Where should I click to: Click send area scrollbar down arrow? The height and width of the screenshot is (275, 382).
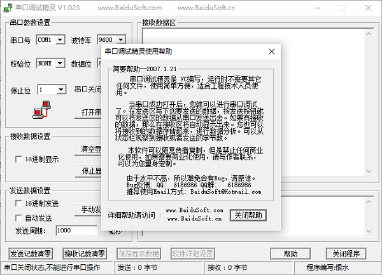tap(369, 231)
